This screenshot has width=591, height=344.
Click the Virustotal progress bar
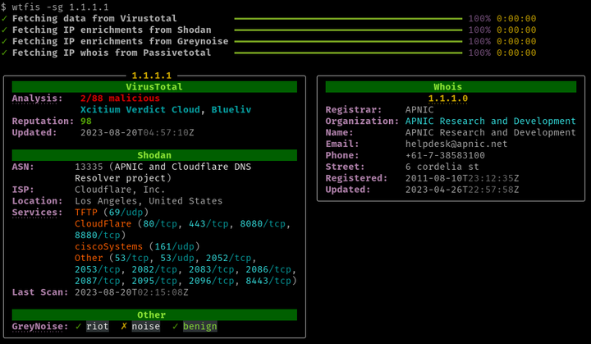348,19
